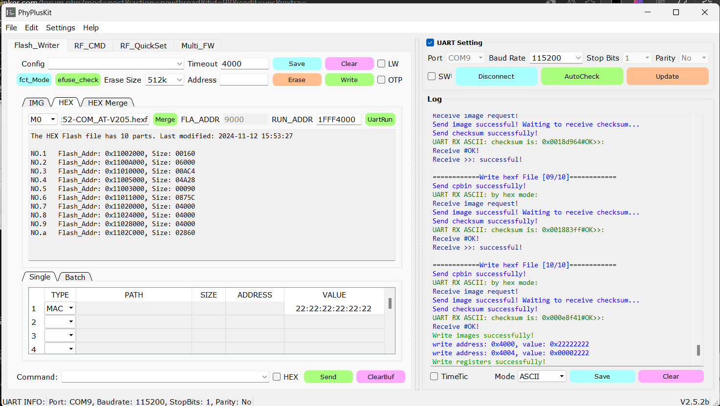Viewport: 720px width, 406px height.
Task: Select the Single tab
Action: (40, 277)
